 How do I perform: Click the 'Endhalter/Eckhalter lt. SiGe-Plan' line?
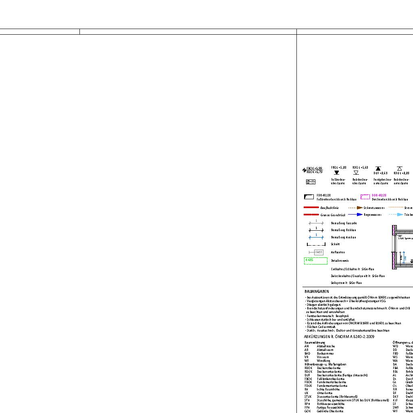(x=353, y=269)
